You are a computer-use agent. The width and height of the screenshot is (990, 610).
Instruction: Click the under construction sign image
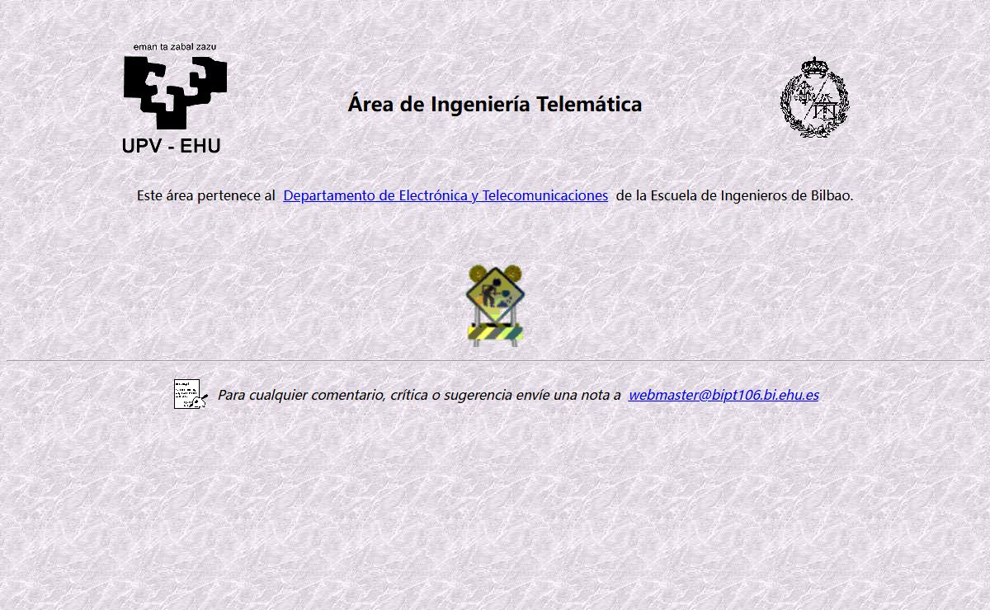click(x=495, y=305)
